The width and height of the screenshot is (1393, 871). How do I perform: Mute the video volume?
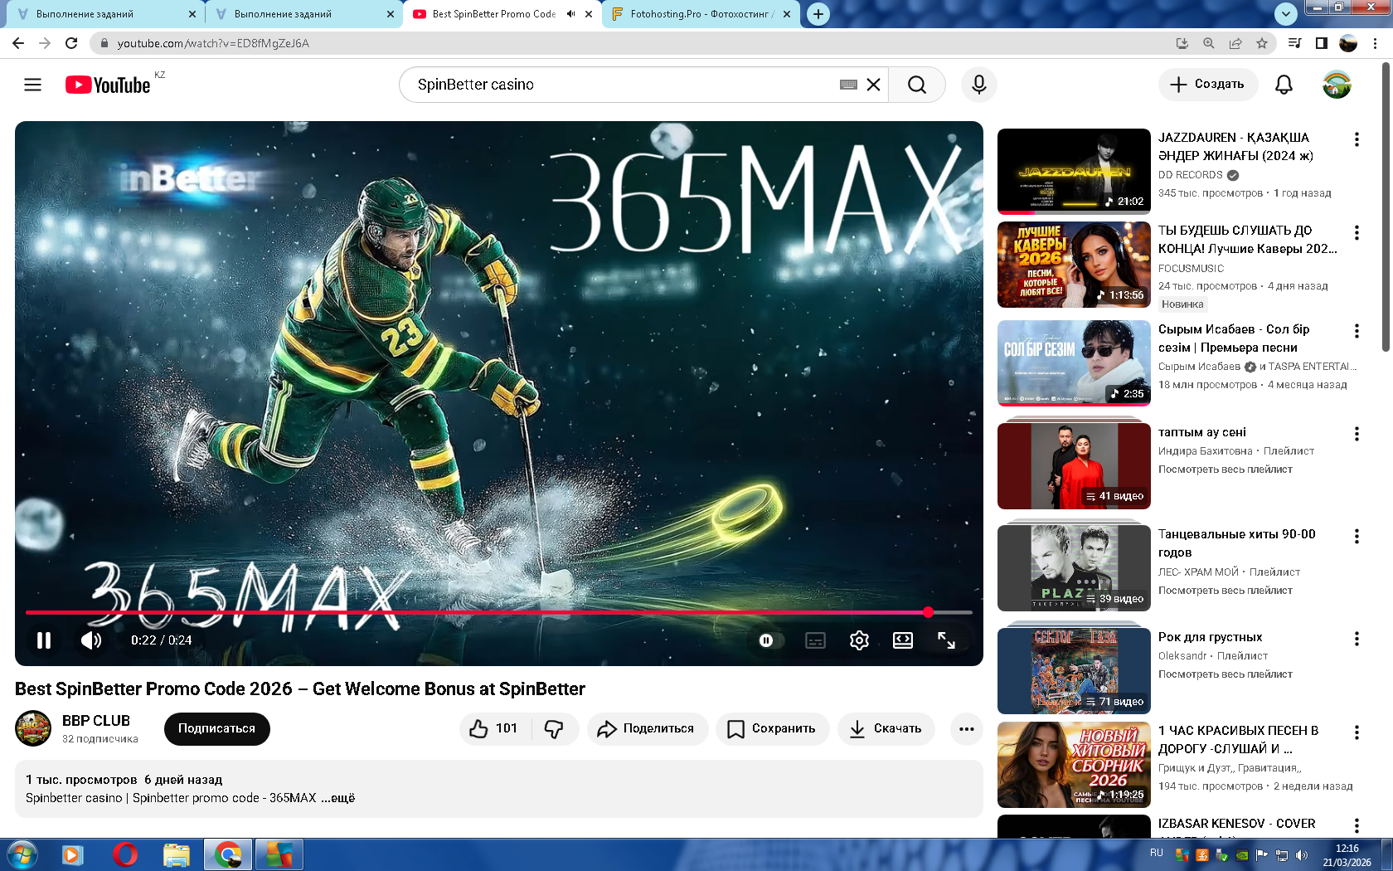click(x=91, y=640)
